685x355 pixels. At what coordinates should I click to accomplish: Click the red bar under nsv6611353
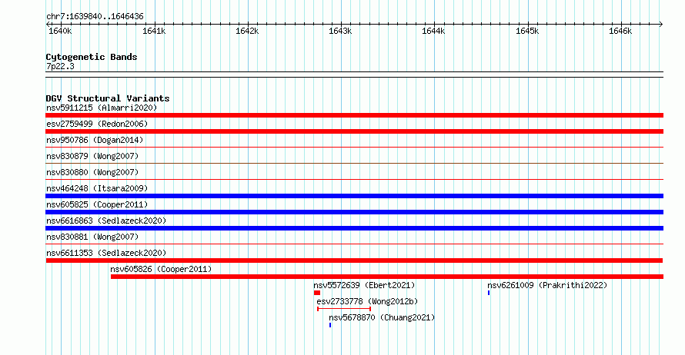tap(354, 260)
